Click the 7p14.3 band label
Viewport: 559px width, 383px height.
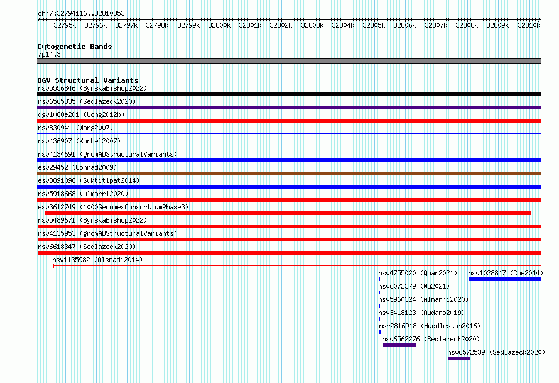pos(49,54)
